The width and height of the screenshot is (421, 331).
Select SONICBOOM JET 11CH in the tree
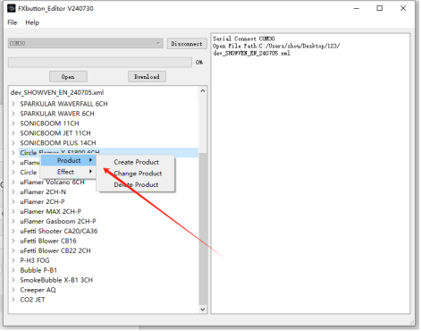click(55, 133)
